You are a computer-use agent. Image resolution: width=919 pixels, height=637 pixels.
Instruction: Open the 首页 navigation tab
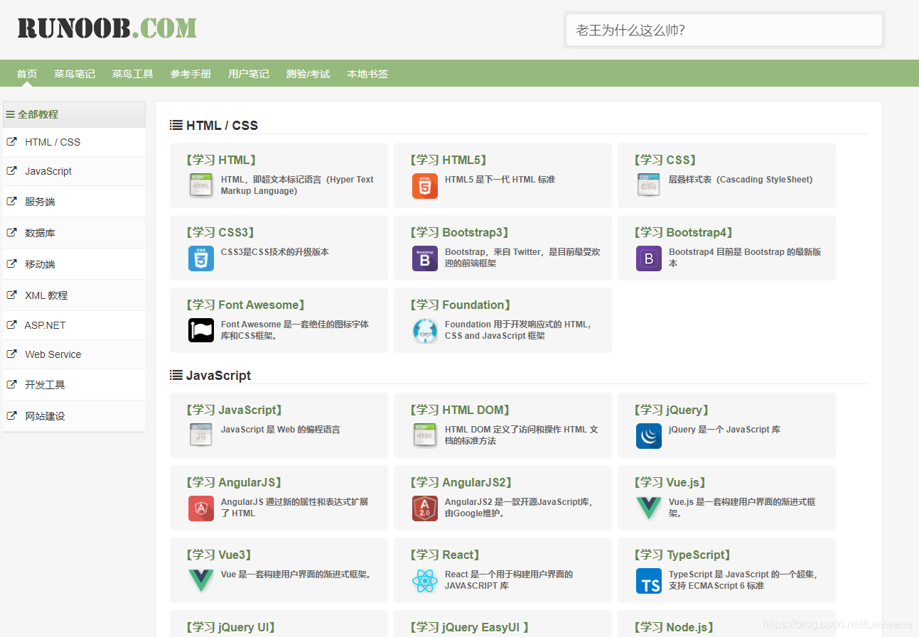[x=27, y=74]
